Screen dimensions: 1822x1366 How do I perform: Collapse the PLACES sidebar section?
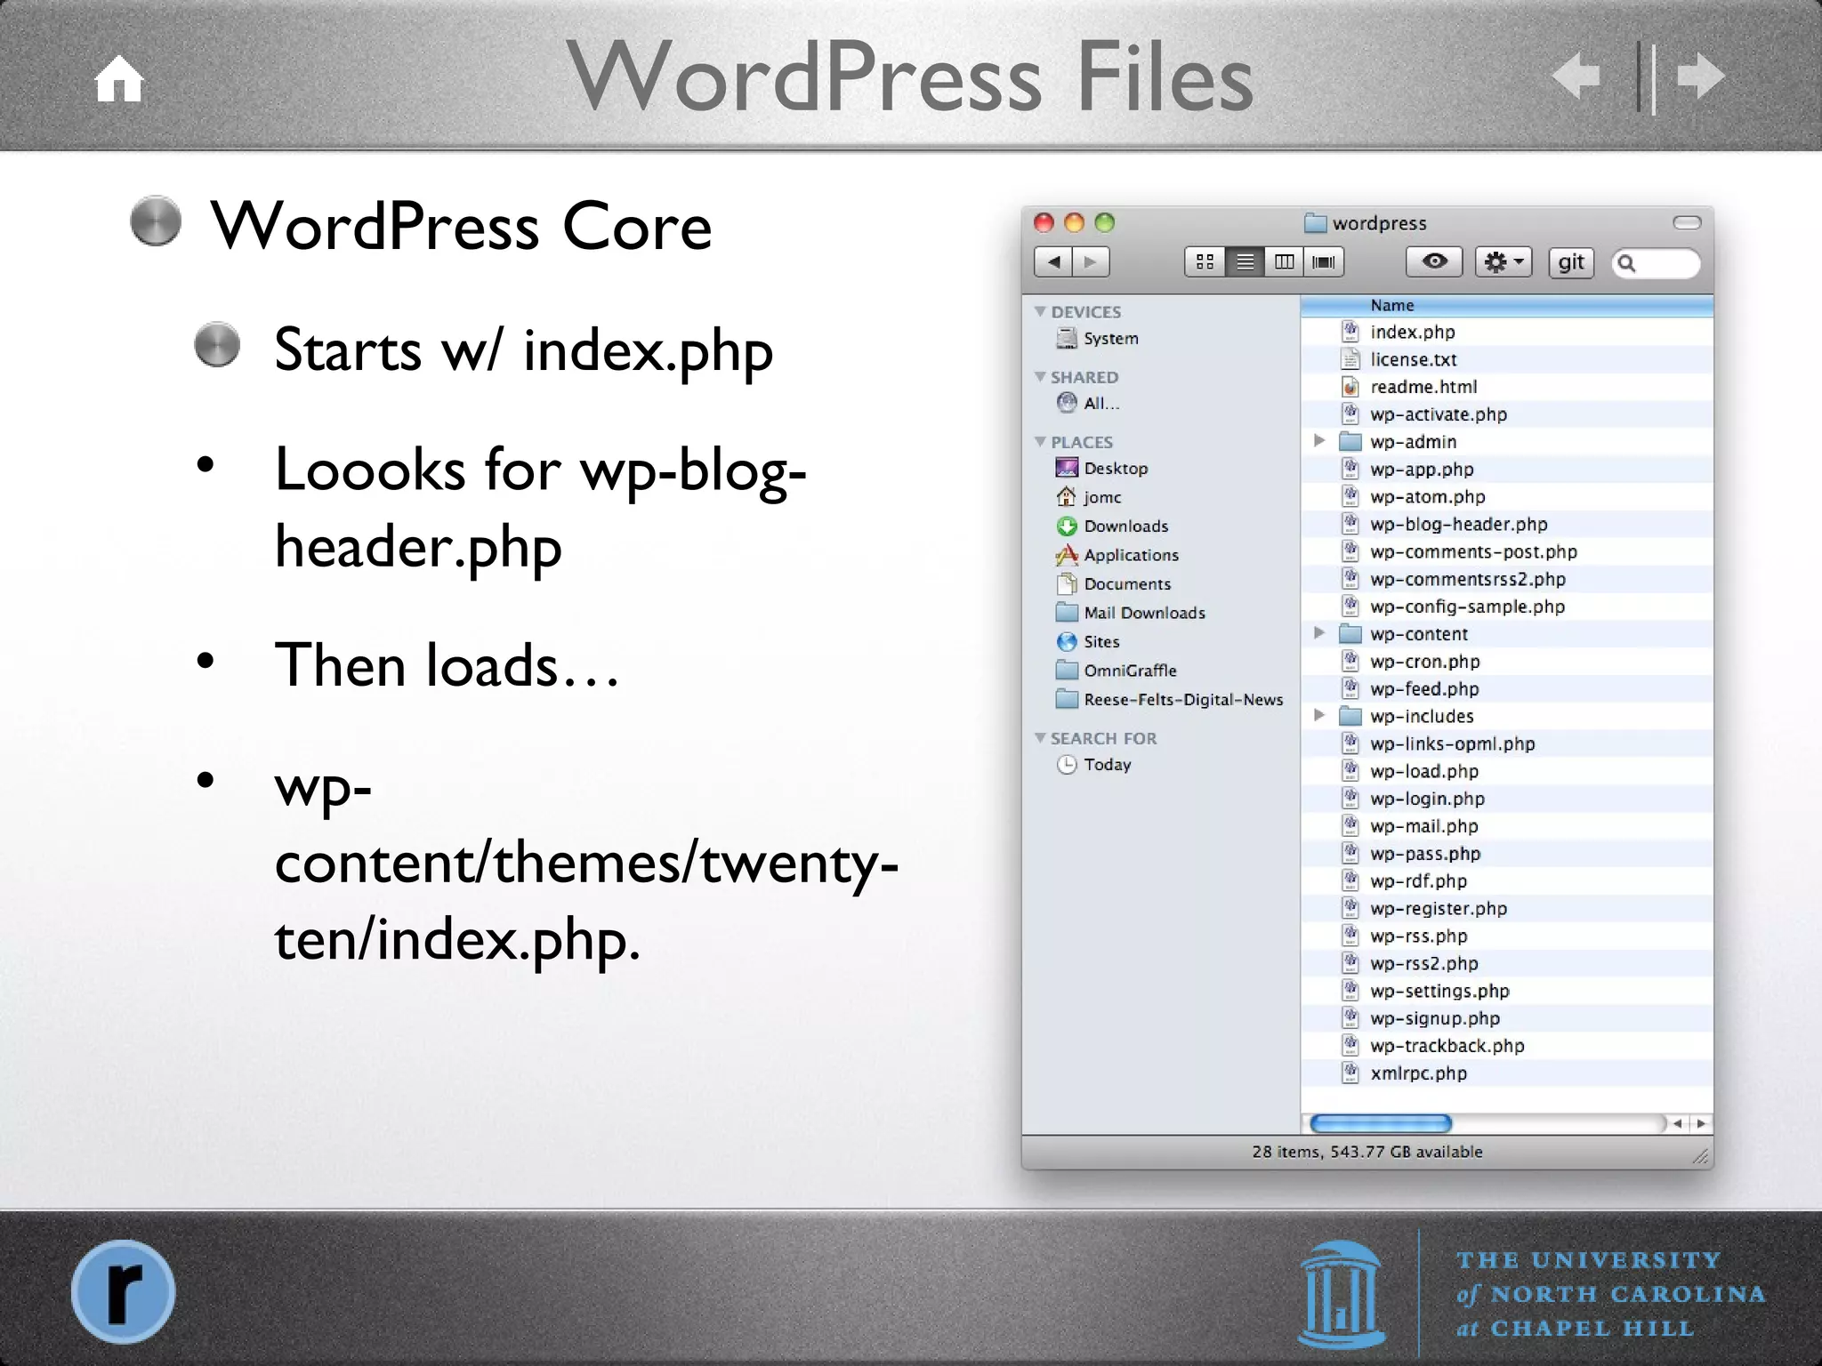point(1040,441)
